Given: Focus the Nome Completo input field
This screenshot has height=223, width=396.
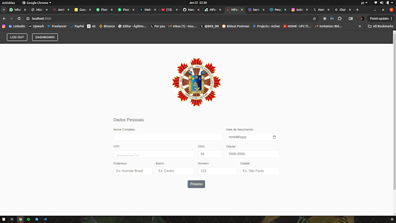Looking at the screenshot, I should point(168,137).
